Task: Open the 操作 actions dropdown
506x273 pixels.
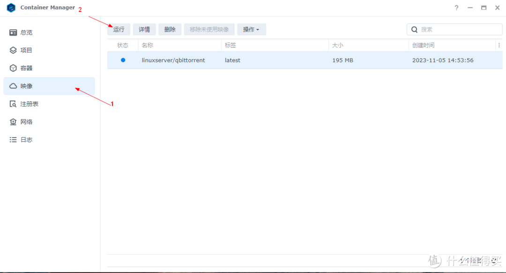Action: [x=252, y=29]
